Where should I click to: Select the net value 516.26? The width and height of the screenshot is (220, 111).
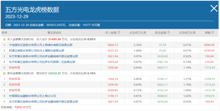(209, 62)
